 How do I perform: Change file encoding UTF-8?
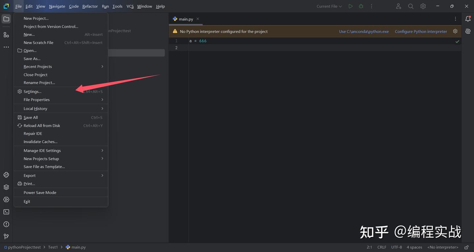point(397,247)
